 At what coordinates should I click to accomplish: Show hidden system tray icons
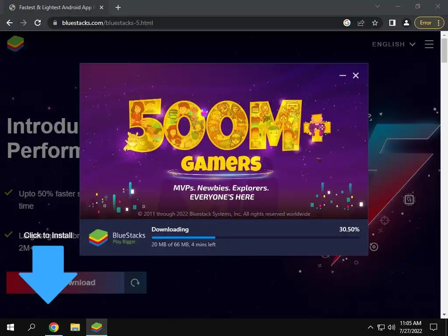tap(370, 327)
